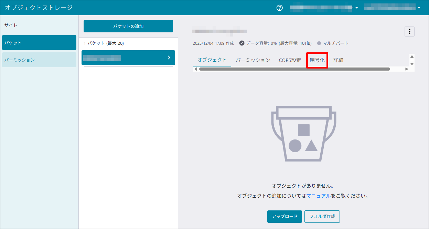Screen dimensions: 429x229
Task: Click the horizontal tab scrollbar thumb
Action: point(294,69)
